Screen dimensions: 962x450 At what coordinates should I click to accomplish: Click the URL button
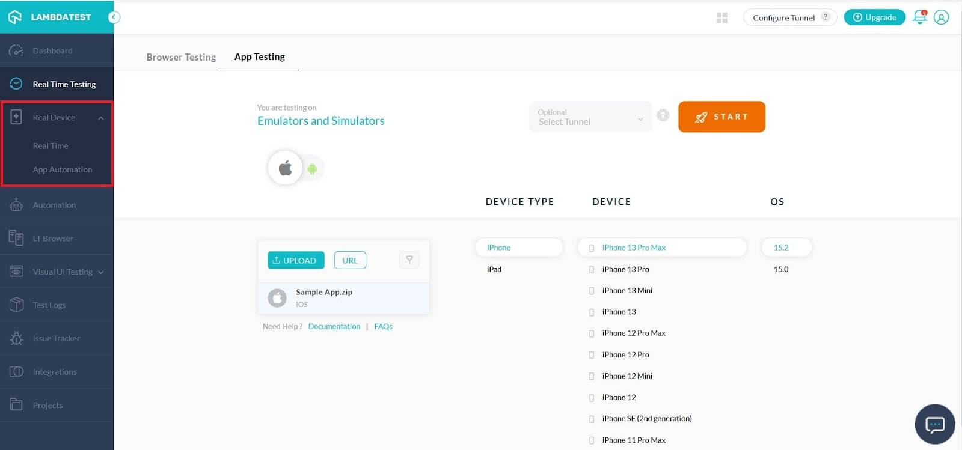click(350, 260)
